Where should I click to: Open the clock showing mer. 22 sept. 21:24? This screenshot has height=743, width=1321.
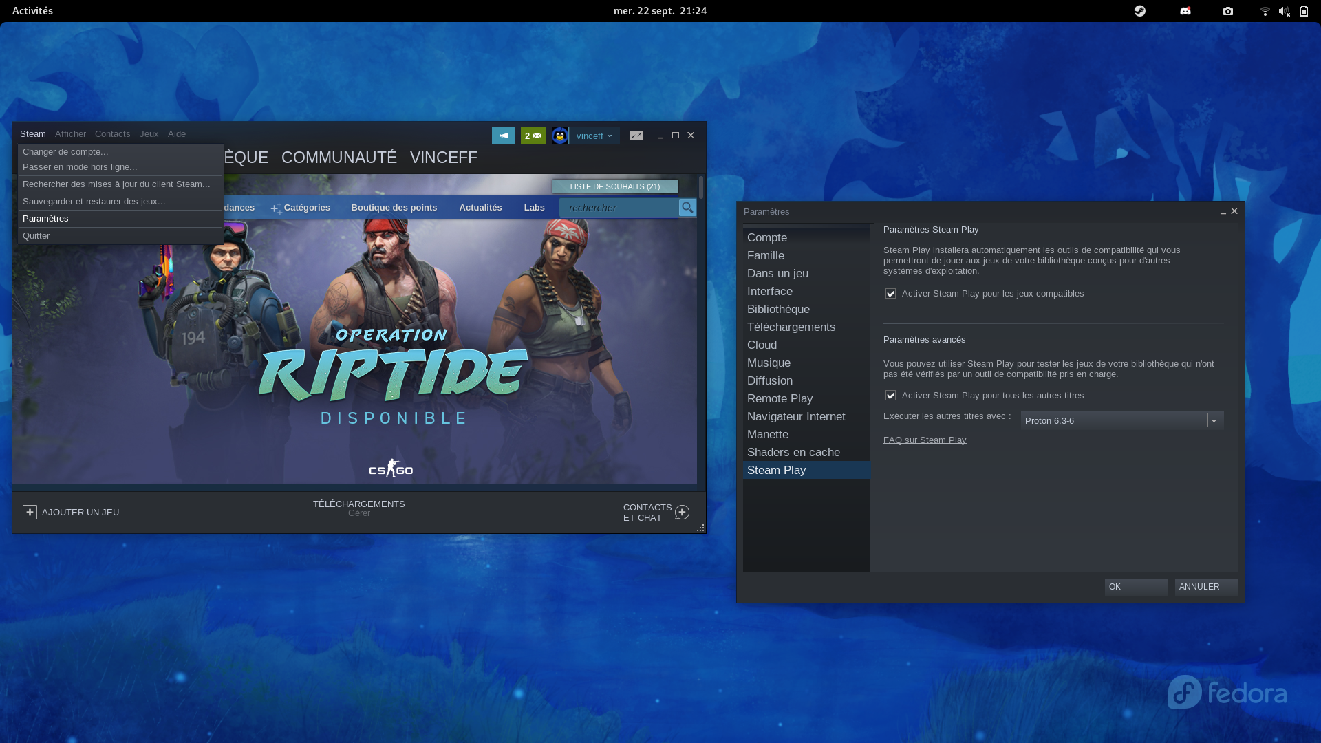click(660, 11)
